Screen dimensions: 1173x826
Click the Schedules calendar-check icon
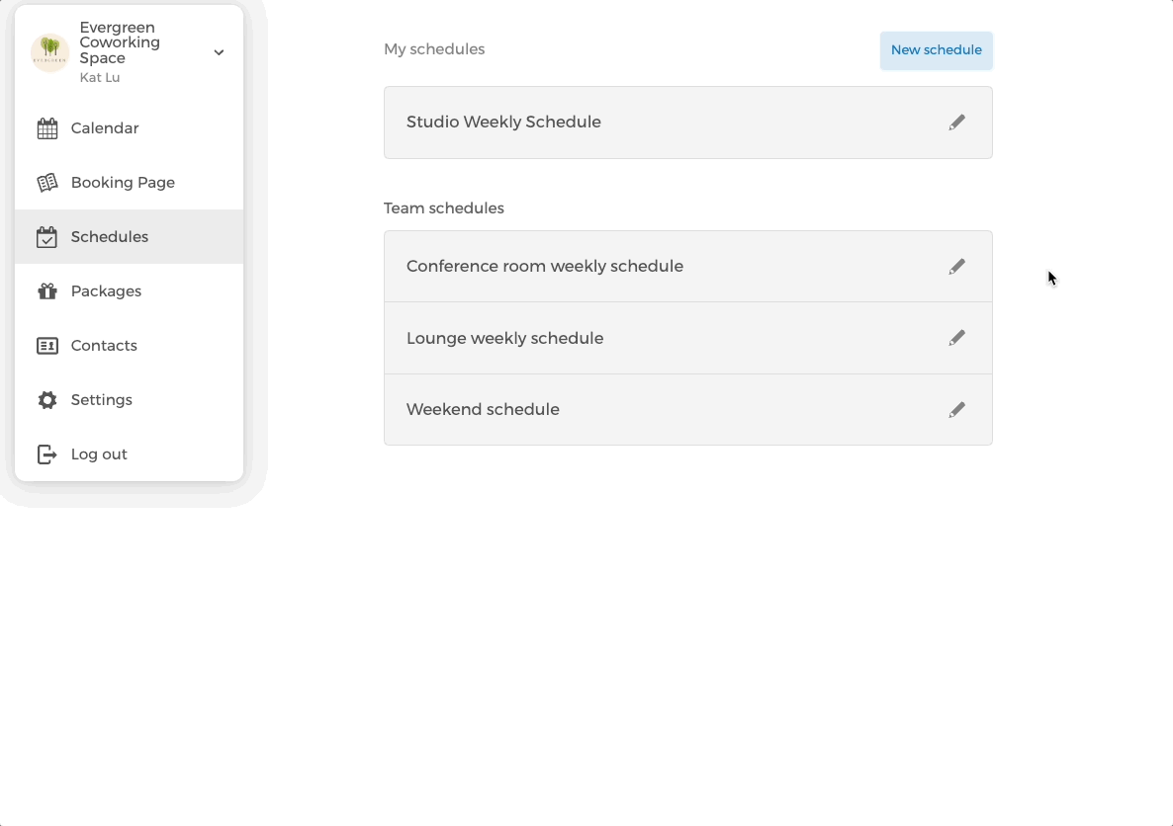[x=45, y=236]
